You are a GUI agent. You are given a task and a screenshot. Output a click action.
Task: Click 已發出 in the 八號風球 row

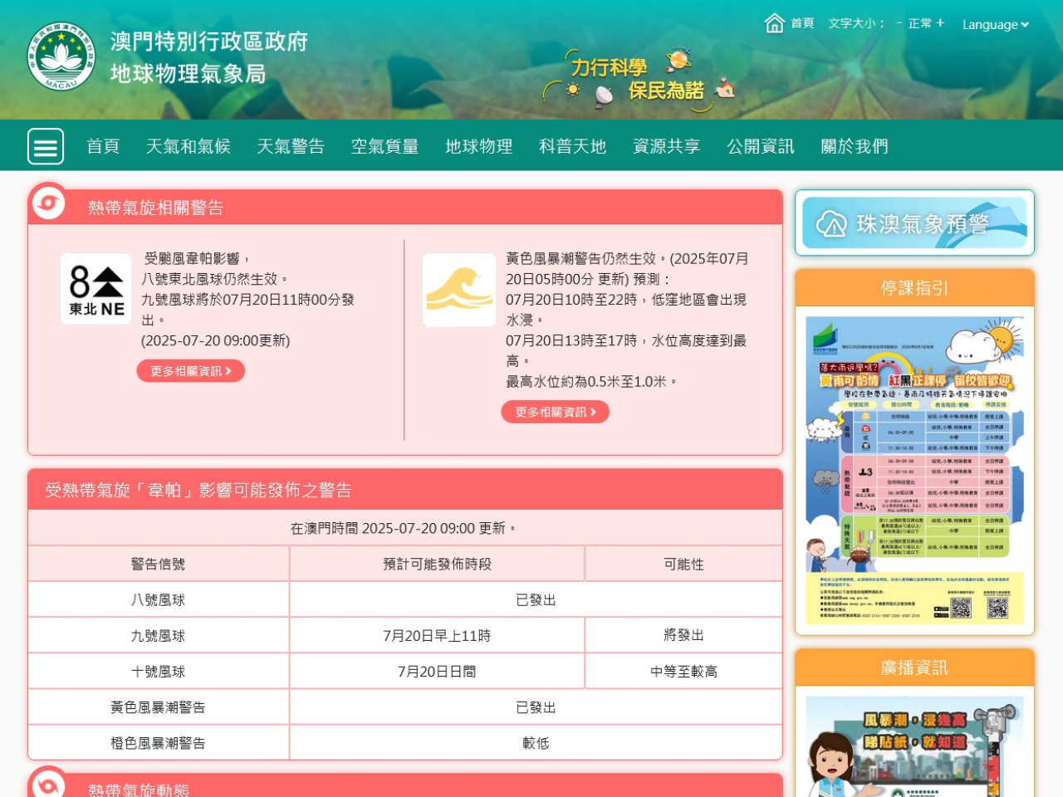(536, 599)
